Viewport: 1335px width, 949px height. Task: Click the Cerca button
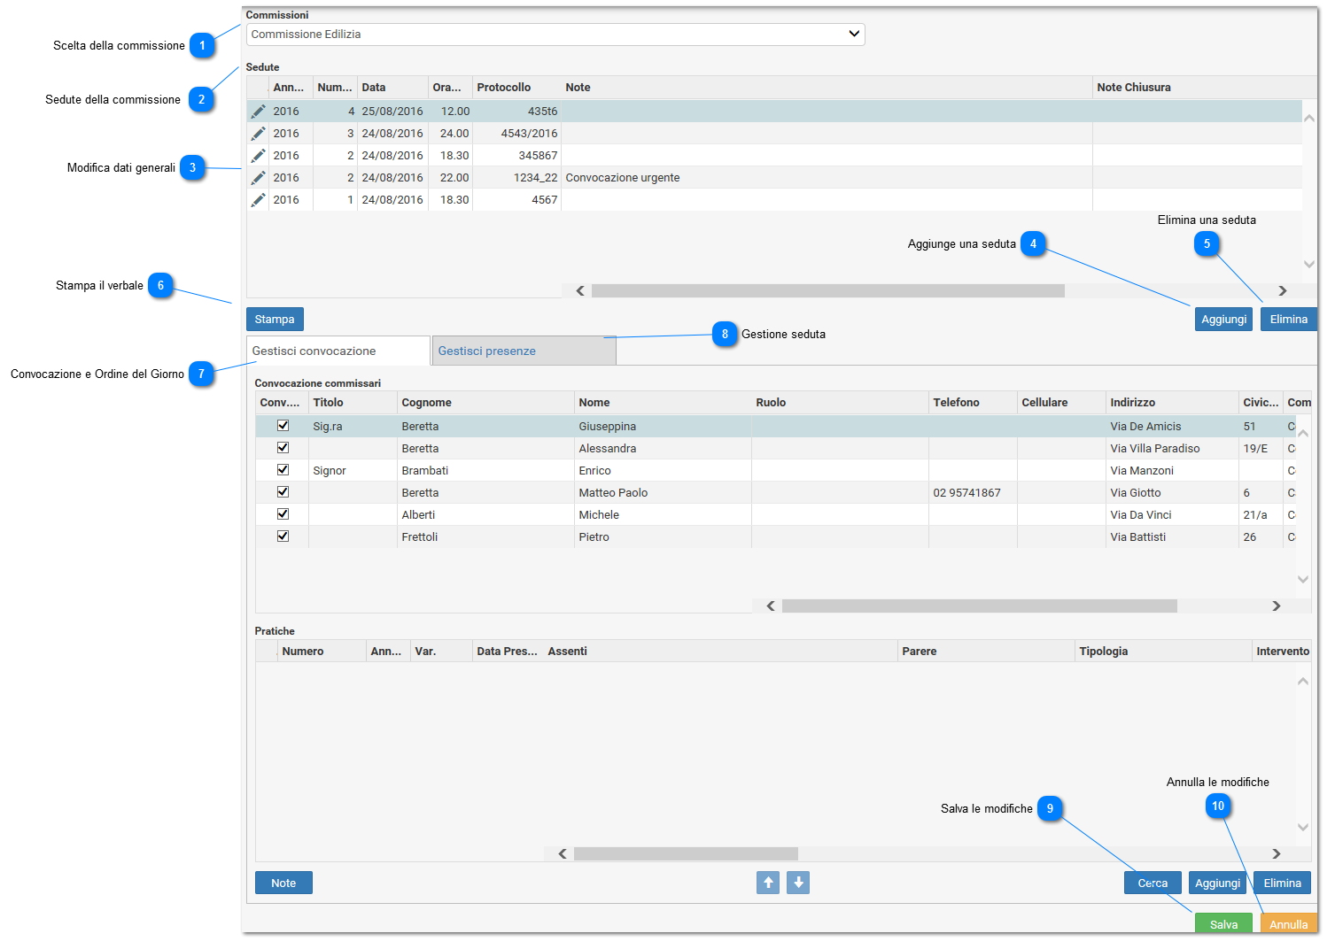coord(1153,883)
